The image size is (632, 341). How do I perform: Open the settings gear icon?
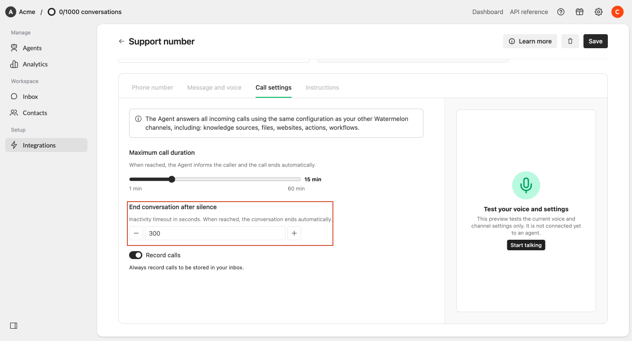coord(599,12)
